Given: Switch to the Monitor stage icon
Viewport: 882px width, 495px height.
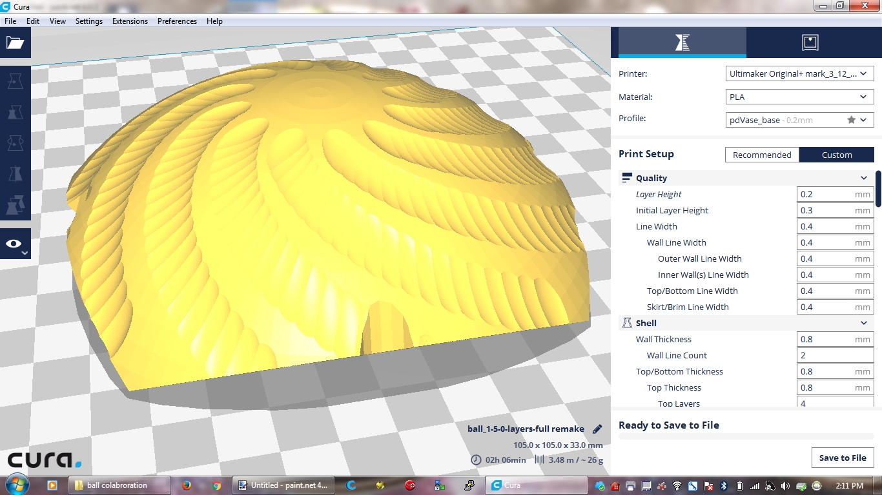Looking at the screenshot, I should click(x=810, y=43).
